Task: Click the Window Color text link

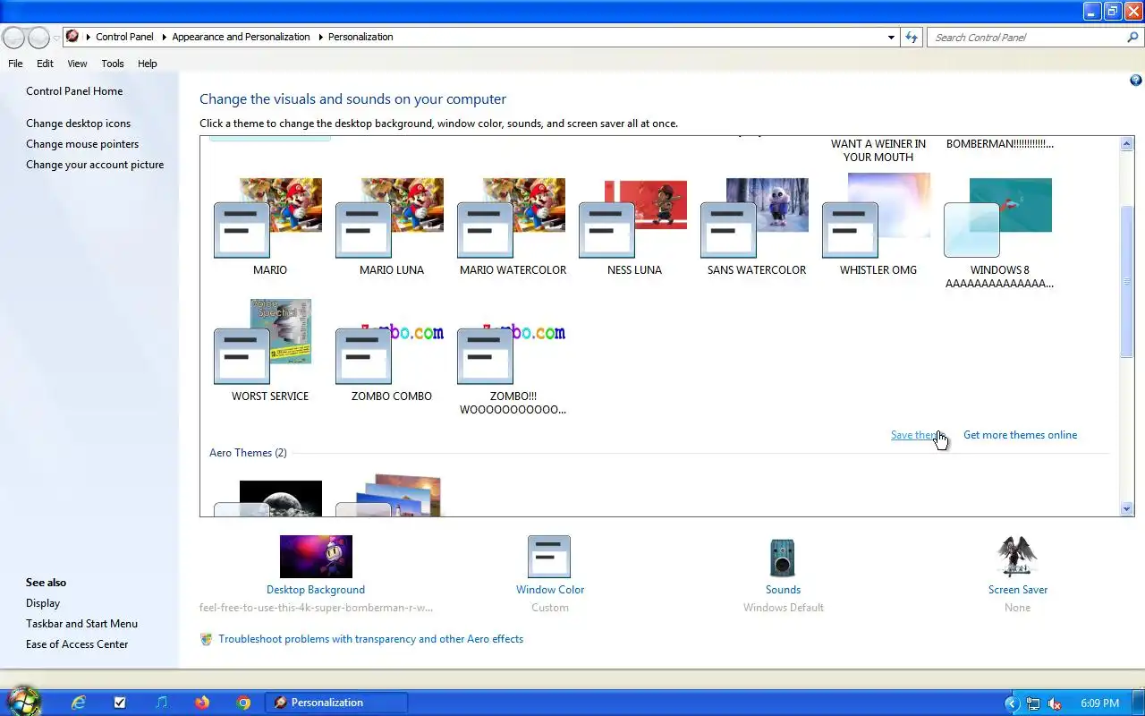Action: [x=549, y=590]
